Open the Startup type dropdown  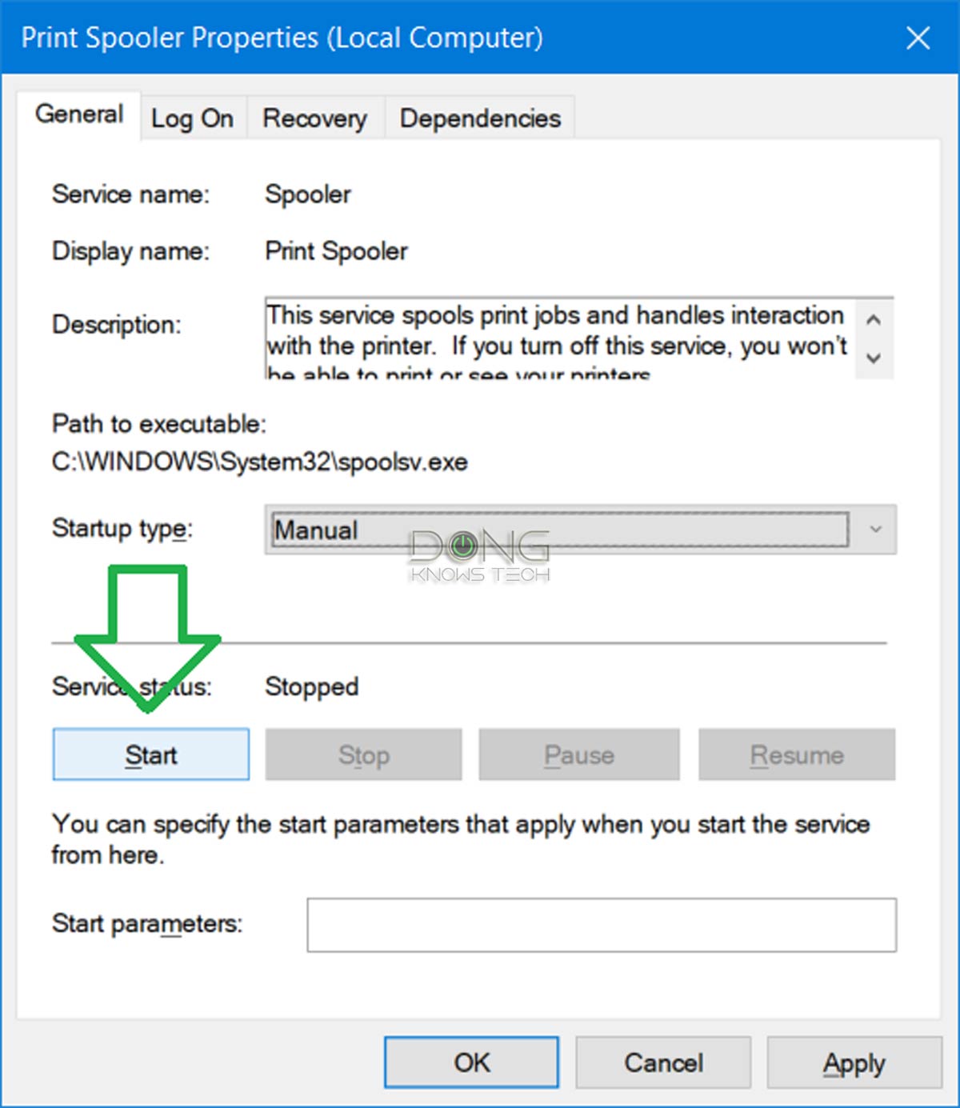pyautogui.click(x=874, y=530)
